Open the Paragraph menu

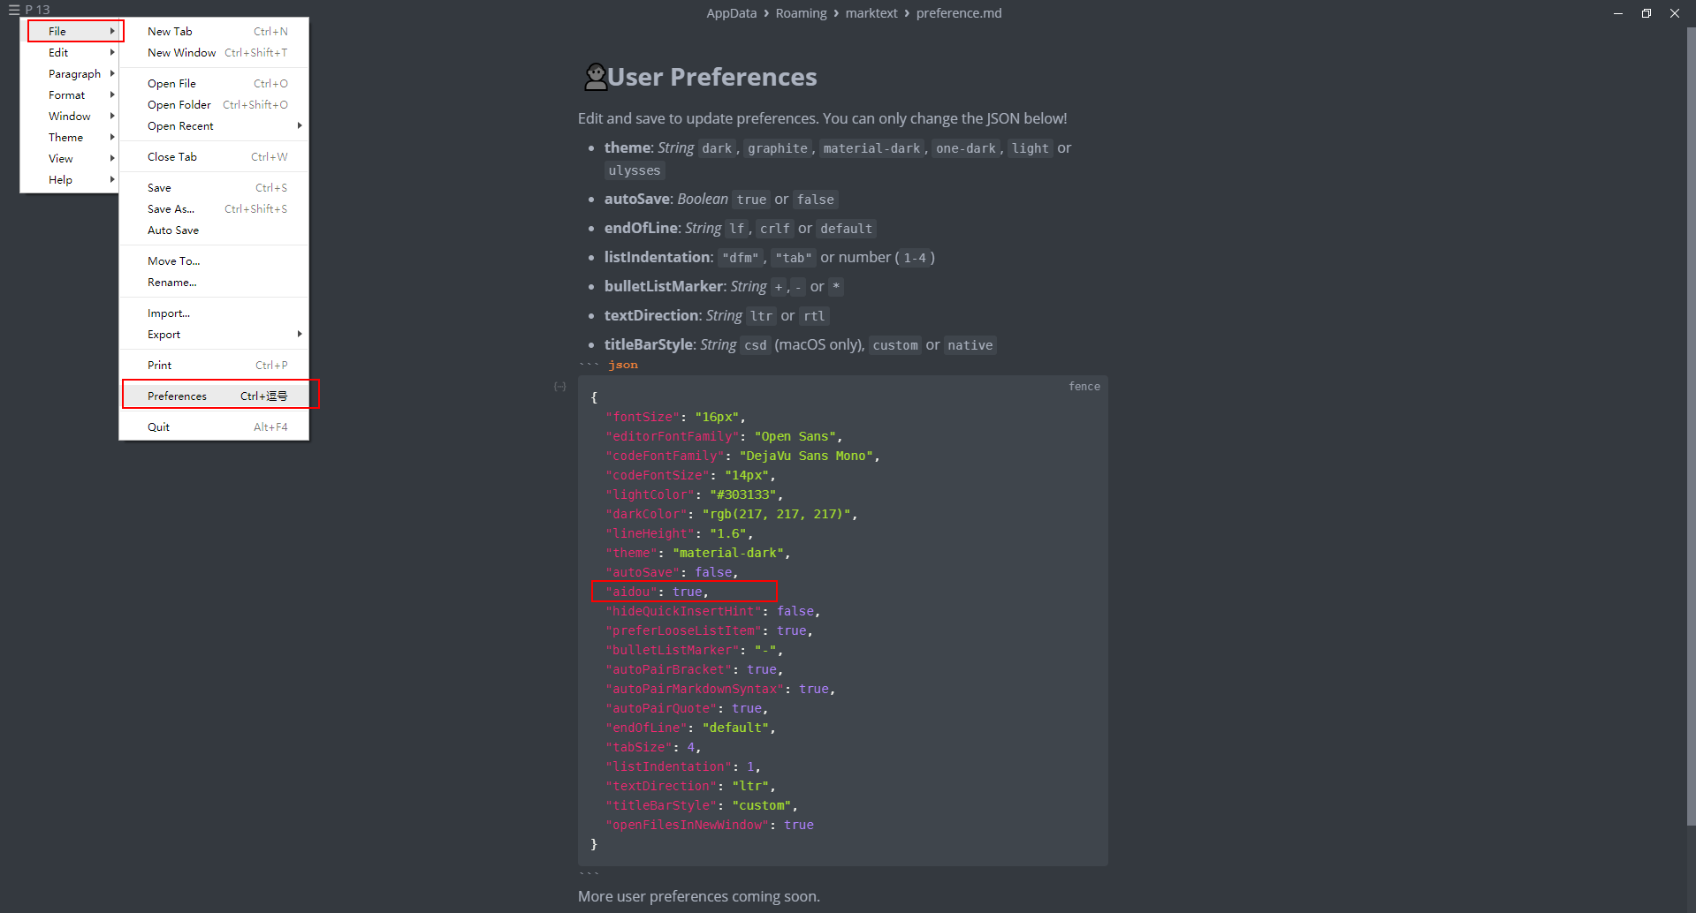pos(70,73)
